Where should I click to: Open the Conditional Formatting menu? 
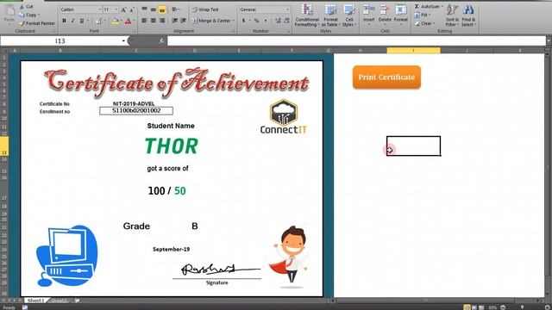click(307, 15)
